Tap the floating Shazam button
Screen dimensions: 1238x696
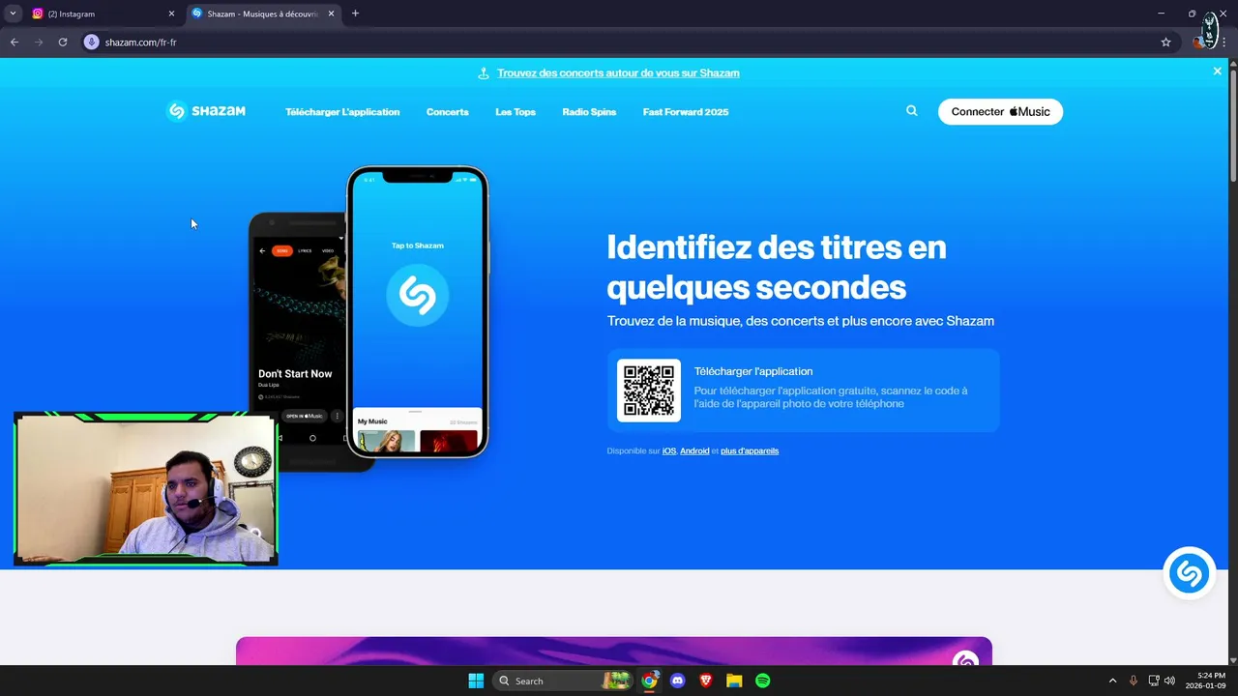[1189, 574]
